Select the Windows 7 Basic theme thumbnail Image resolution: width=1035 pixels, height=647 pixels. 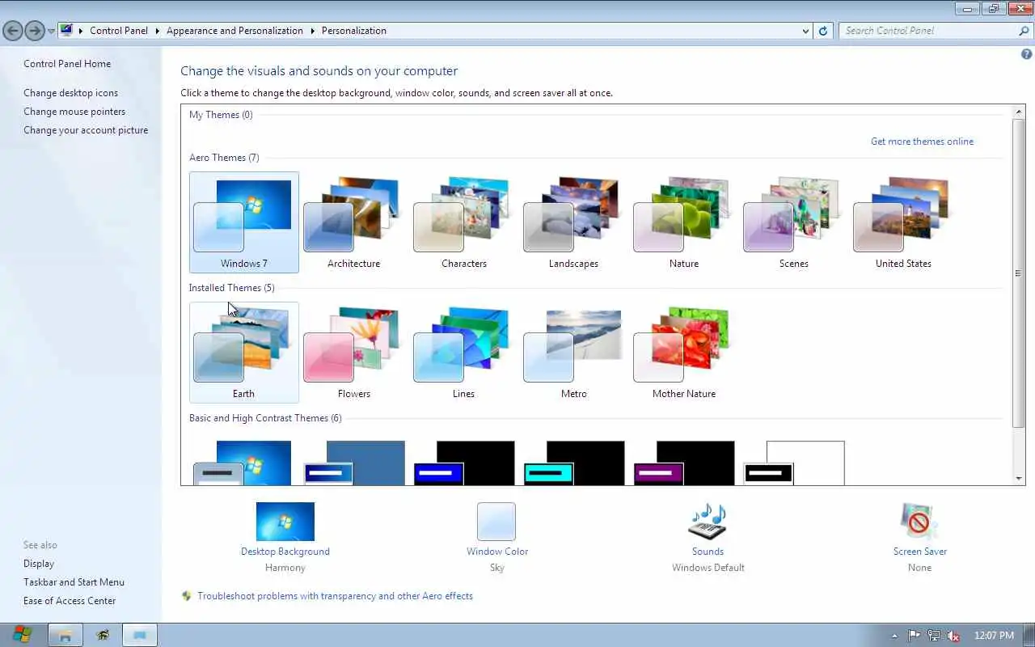pyautogui.click(x=243, y=463)
